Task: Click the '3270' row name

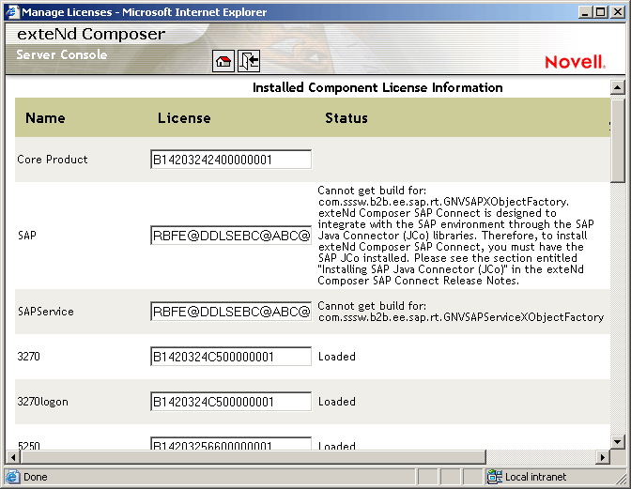Action: click(28, 357)
